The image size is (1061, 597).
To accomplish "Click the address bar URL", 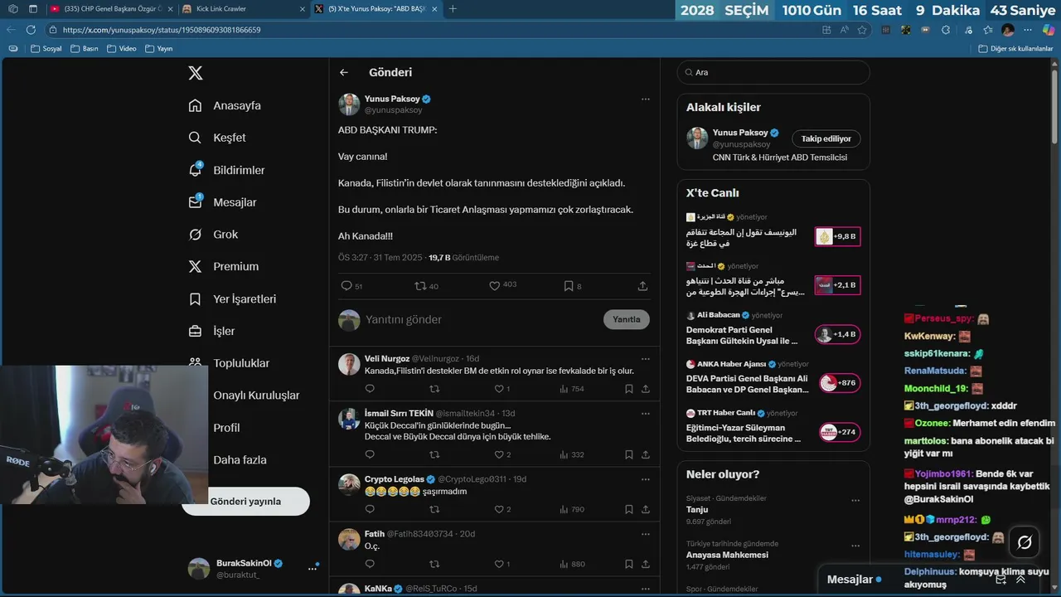I will (162, 30).
